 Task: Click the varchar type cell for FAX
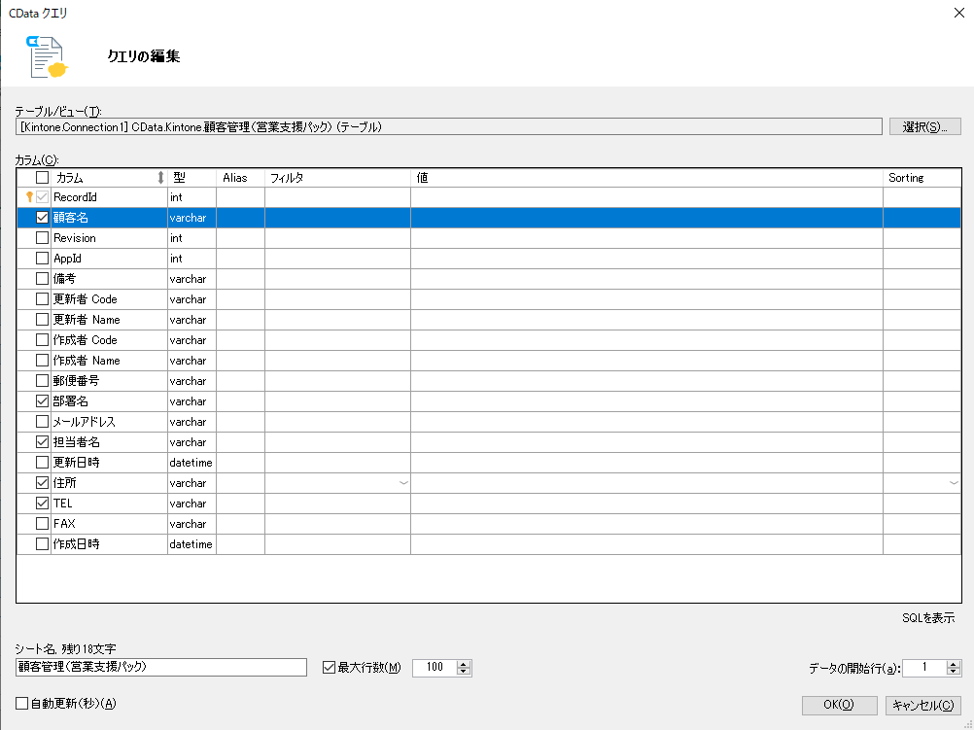coord(191,524)
